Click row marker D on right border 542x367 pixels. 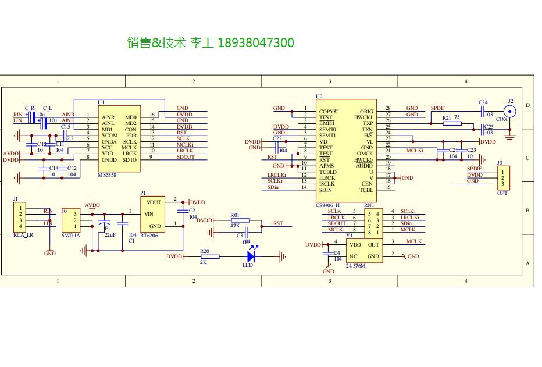point(527,105)
